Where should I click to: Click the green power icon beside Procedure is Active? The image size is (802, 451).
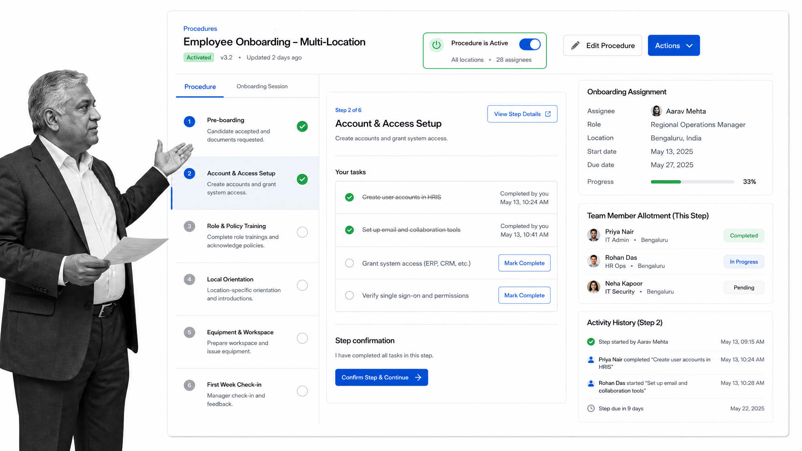pos(436,45)
